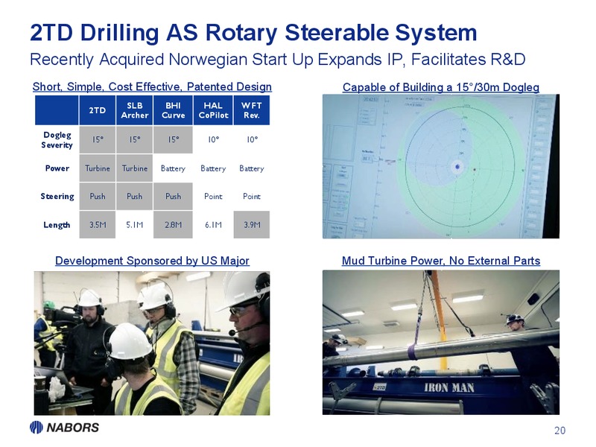Click the 2TD length cell '3.5M'
This screenshot has width=596, height=447.
98,225
